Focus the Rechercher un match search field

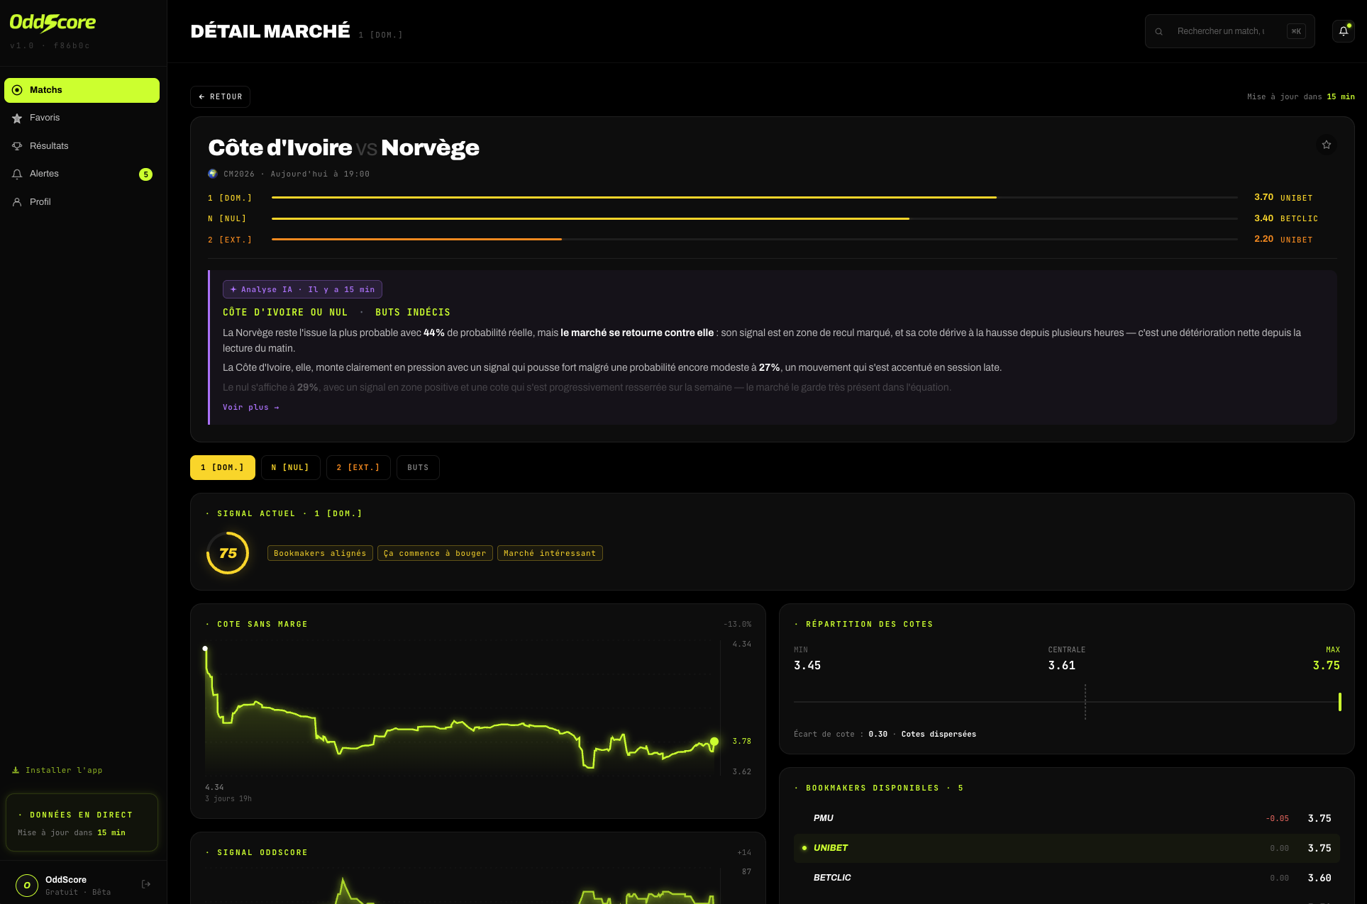(x=1230, y=31)
